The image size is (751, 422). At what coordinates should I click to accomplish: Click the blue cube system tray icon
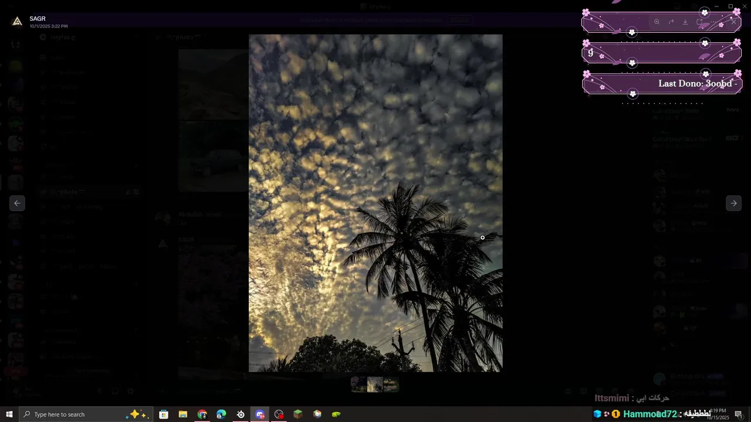597,414
